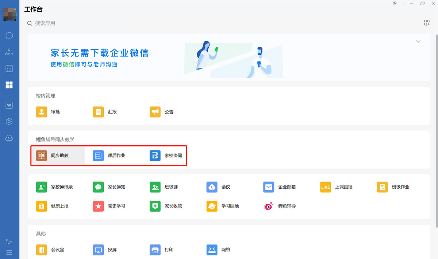438x259 pixels.
Task: Open the 党史学习 star app
Action: pos(109,206)
